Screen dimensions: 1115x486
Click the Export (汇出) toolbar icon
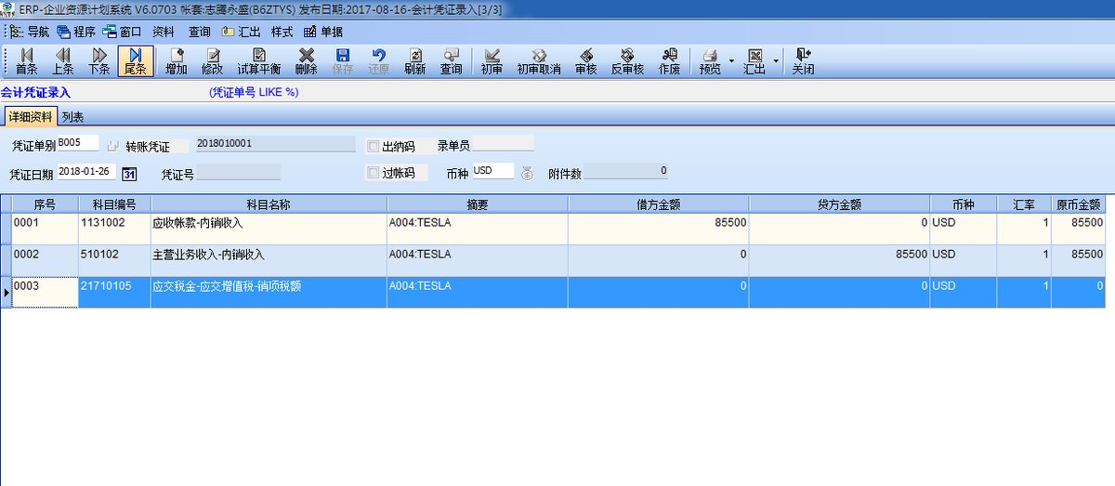754,61
